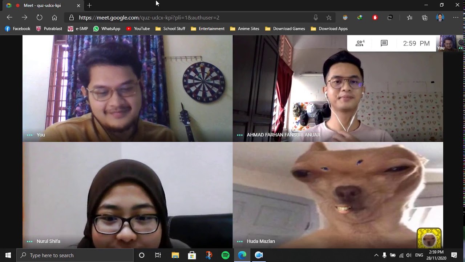Open the Putrablast bookmark
This screenshot has height=262, width=465.
[x=49, y=29]
